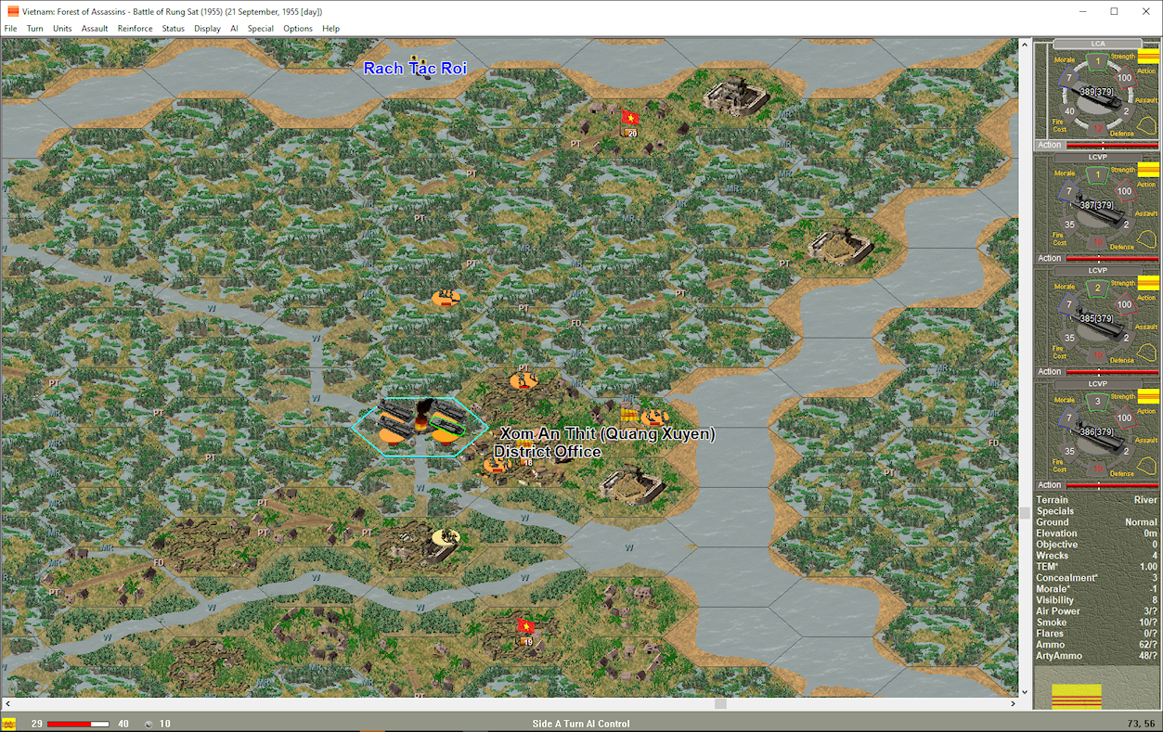This screenshot has height=732, width=1163.
Task: Open the Turn menu
Action: pyautogui.click(x=35, y=29)
